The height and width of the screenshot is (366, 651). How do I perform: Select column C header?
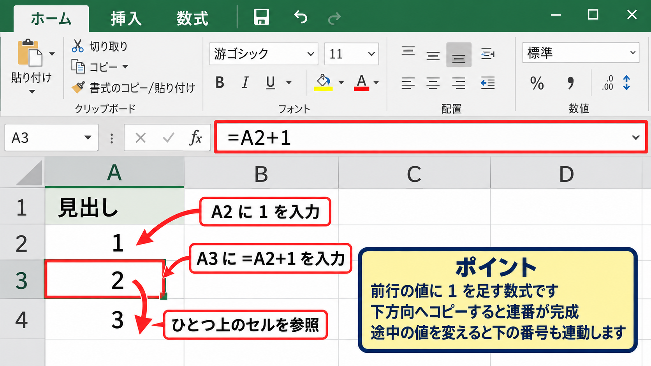point(414,173)
